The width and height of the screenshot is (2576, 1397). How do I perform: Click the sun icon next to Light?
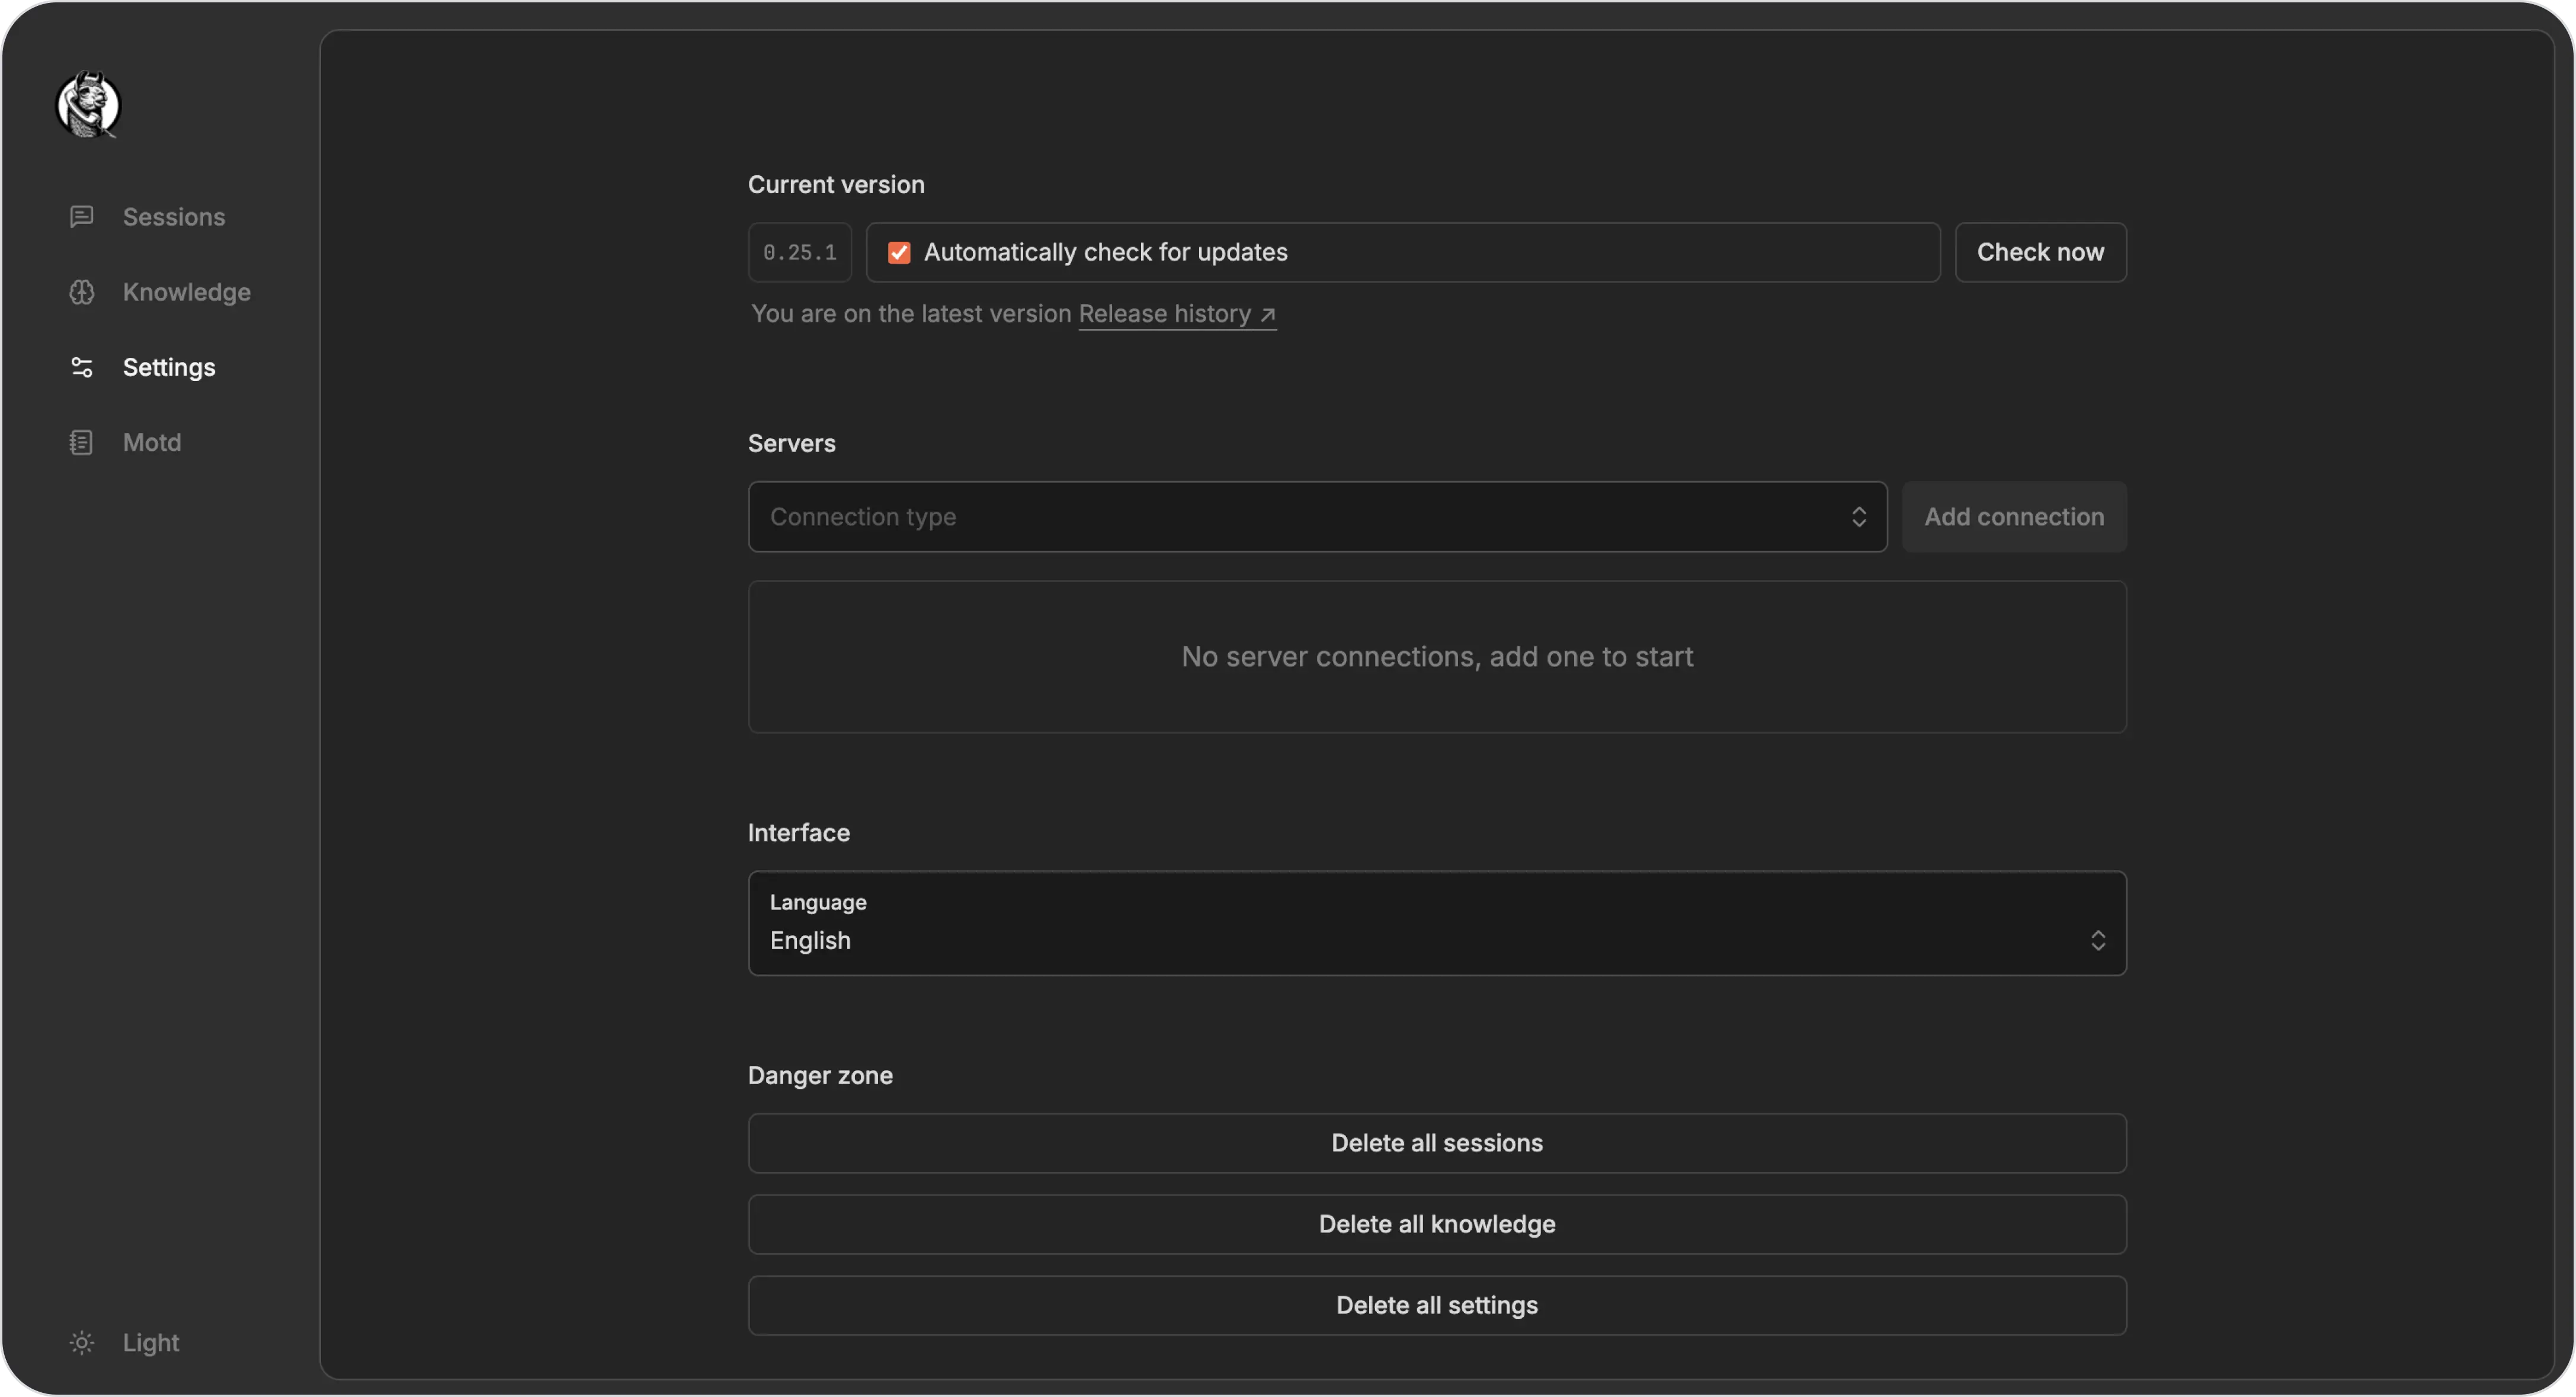(x=81, y=1343)
